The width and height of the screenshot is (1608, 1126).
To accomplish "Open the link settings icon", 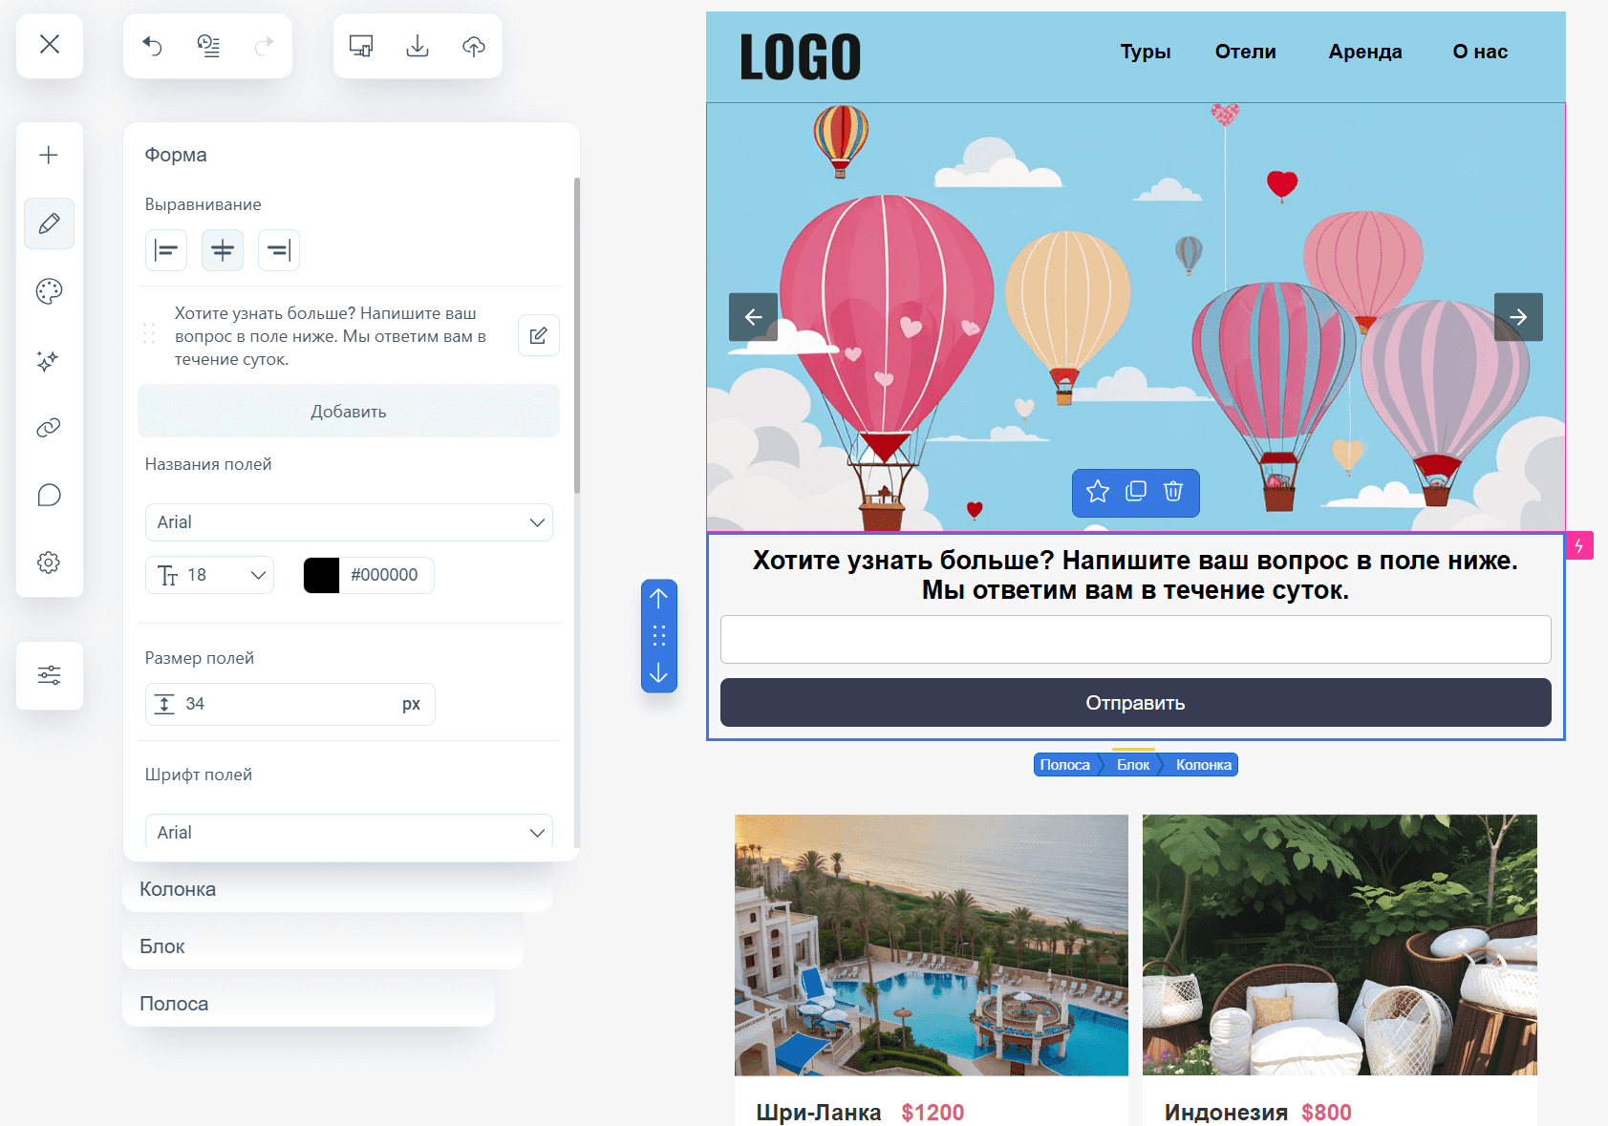I will coord(49,427).
